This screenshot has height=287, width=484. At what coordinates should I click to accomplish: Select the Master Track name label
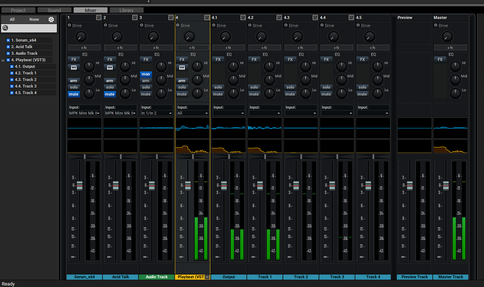pyautogui.click(x=451, y=277)
